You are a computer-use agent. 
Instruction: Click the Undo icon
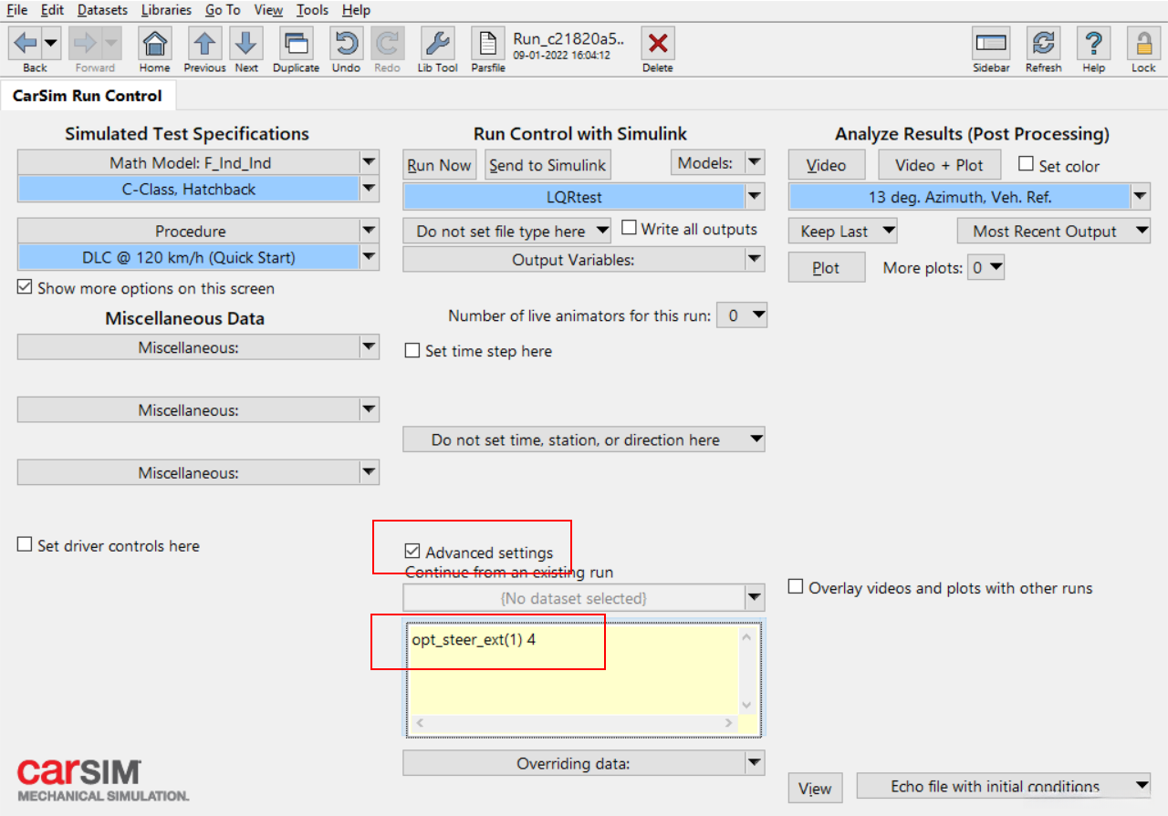coord(346,43)
